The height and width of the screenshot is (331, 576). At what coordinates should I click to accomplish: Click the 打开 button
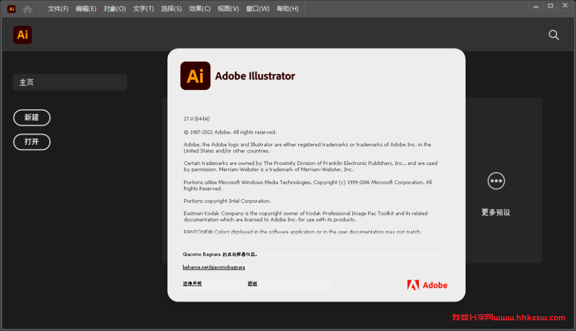(31, 142)
